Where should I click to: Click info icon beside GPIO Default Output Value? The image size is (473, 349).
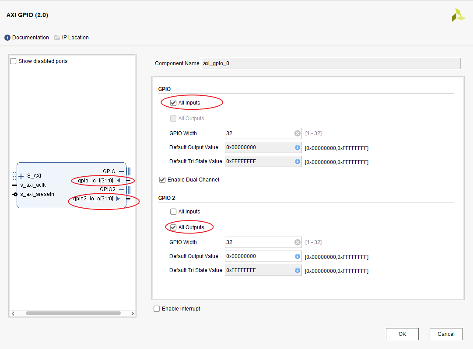pyautogui.click(x=298, y=147)
